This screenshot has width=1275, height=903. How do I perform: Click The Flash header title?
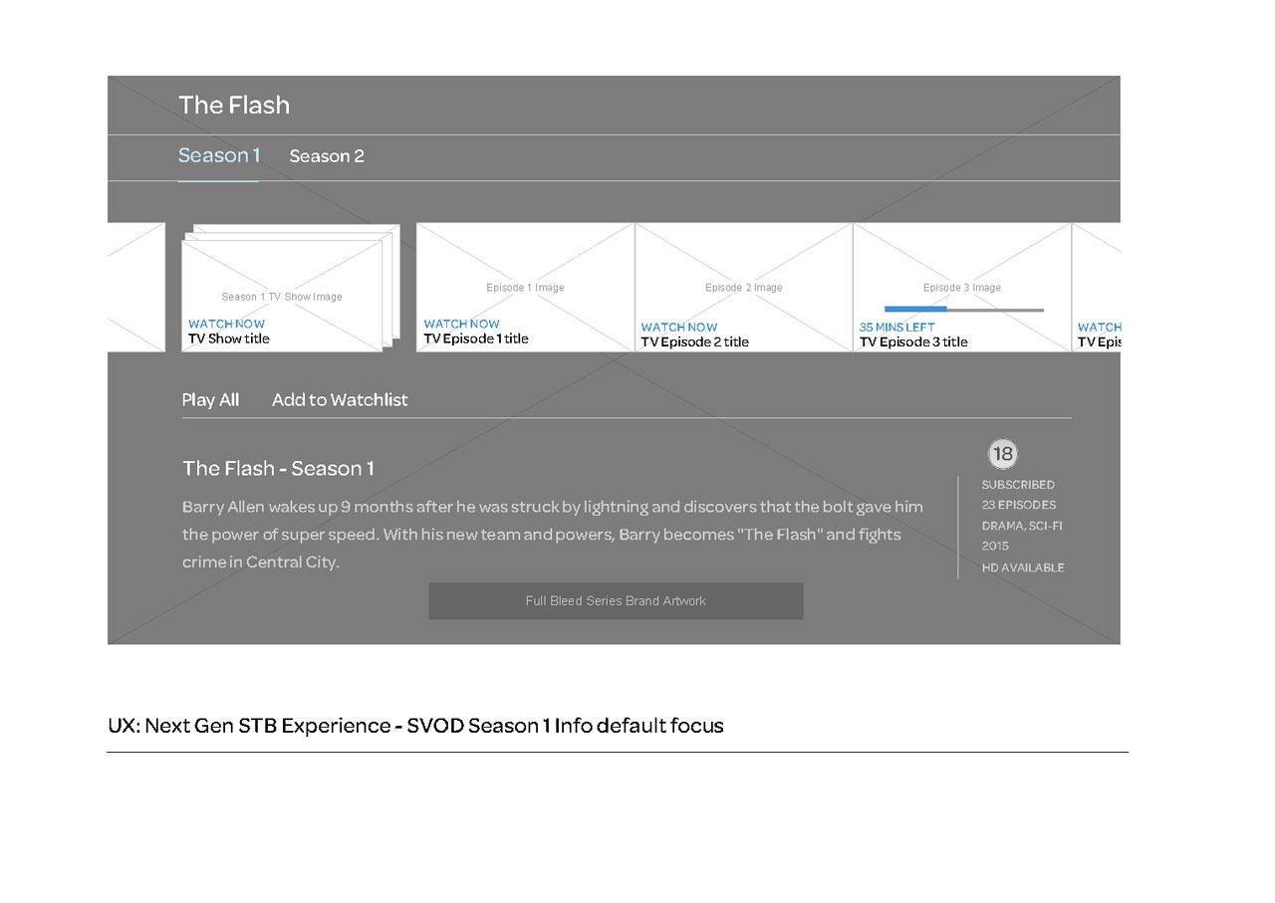(x=234, y=105)
